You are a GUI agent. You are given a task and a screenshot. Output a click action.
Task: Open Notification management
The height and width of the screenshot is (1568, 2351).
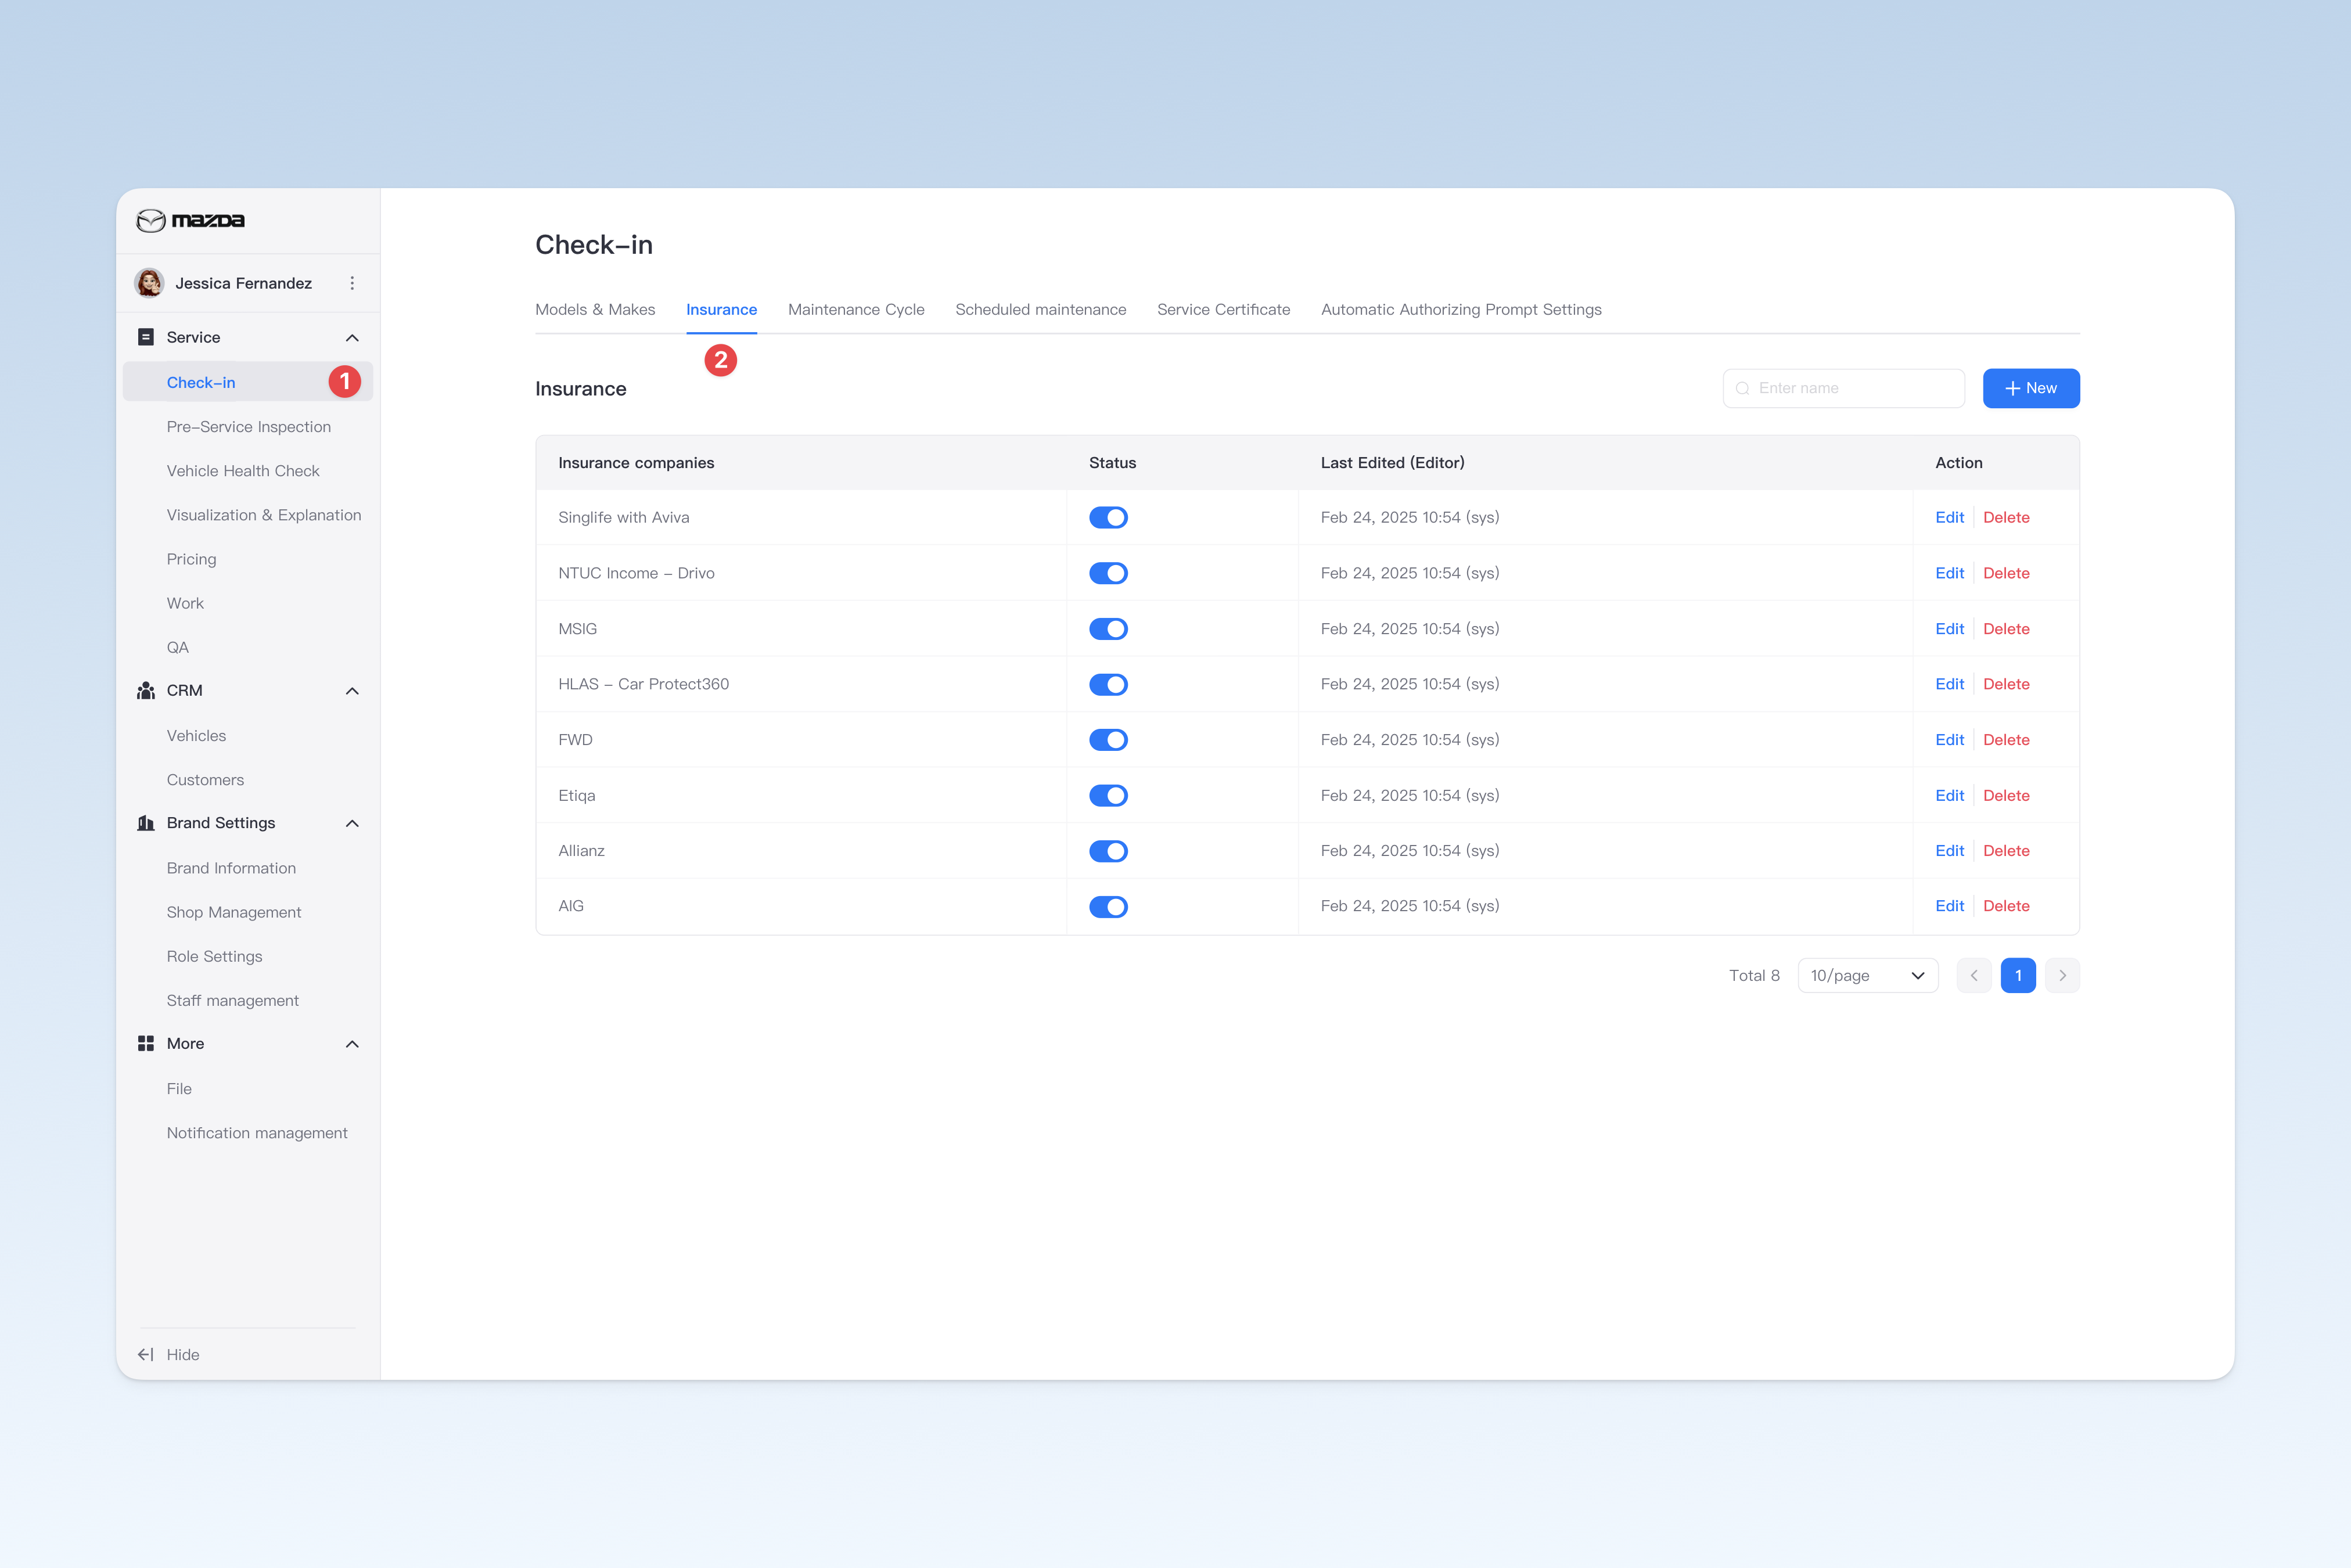(x=257, y=1133)
